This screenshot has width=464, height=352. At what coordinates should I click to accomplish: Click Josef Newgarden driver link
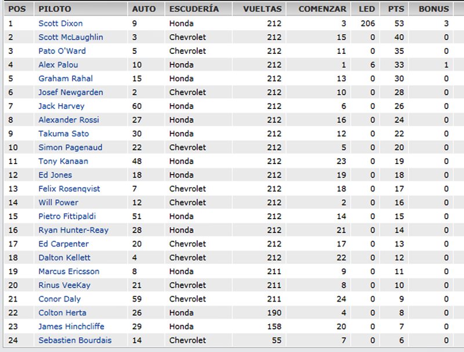[x=71, y=92]
